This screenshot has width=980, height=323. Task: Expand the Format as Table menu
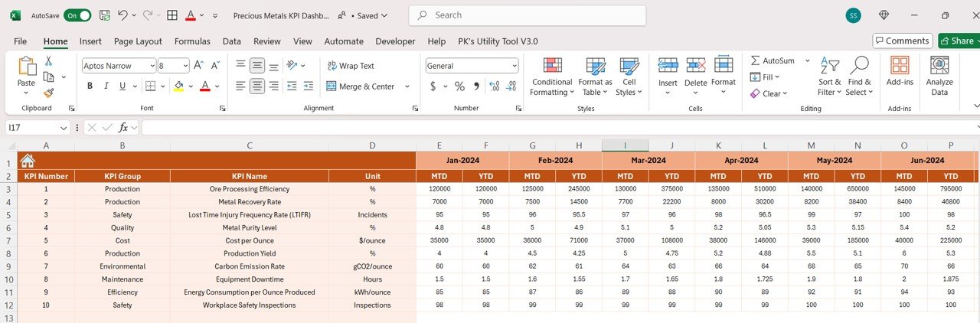595,76
